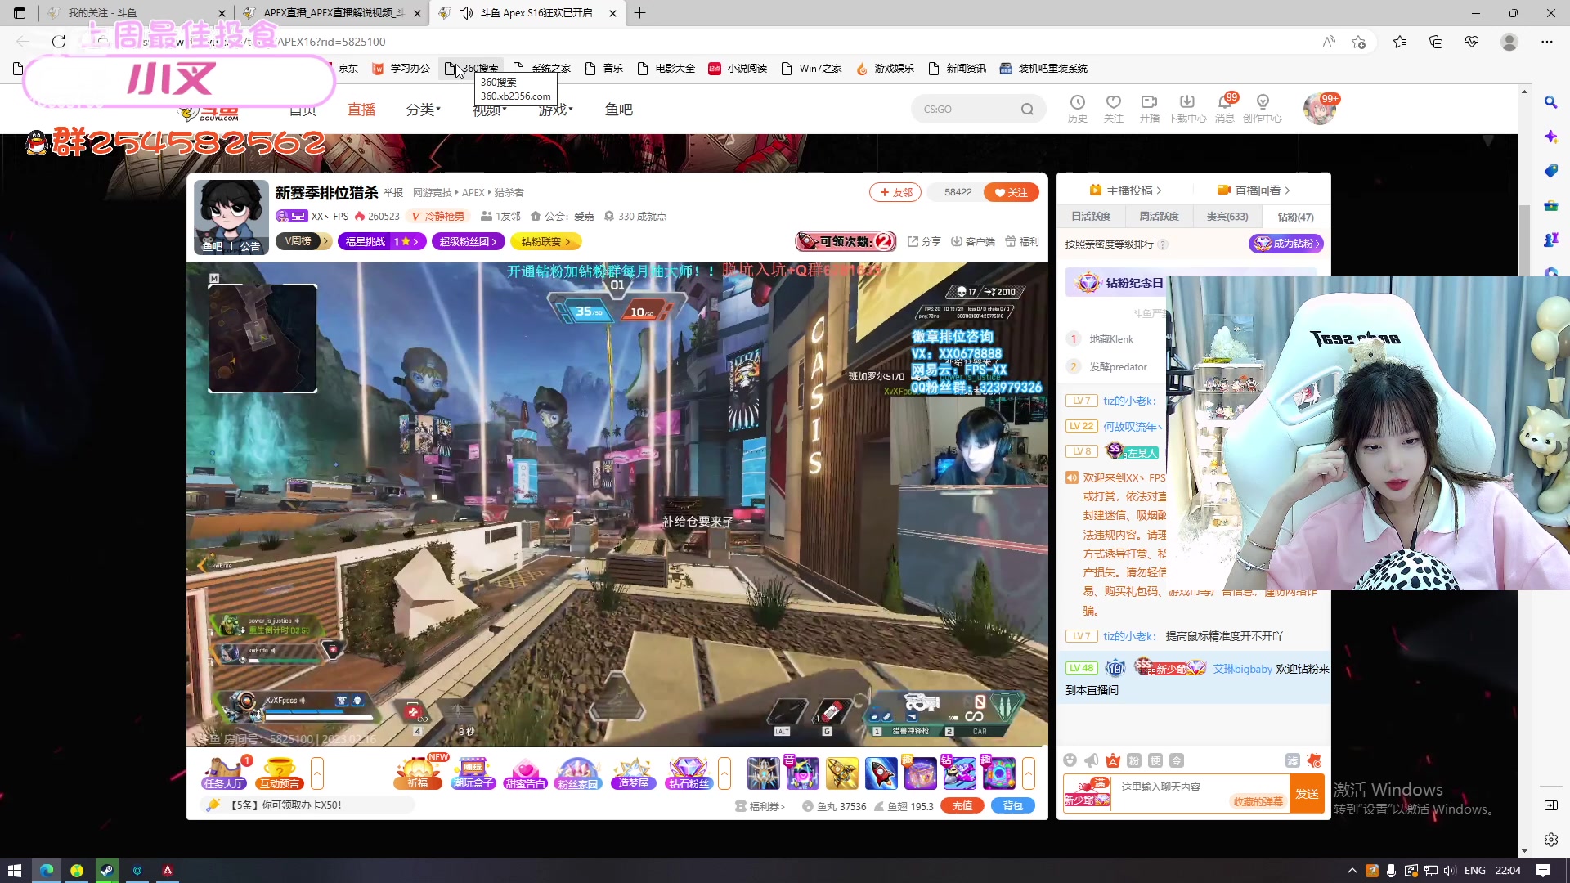Go to the 直播 nav menu
The height and width of the screenshot is (883, 1570).
tap(361, 110)
